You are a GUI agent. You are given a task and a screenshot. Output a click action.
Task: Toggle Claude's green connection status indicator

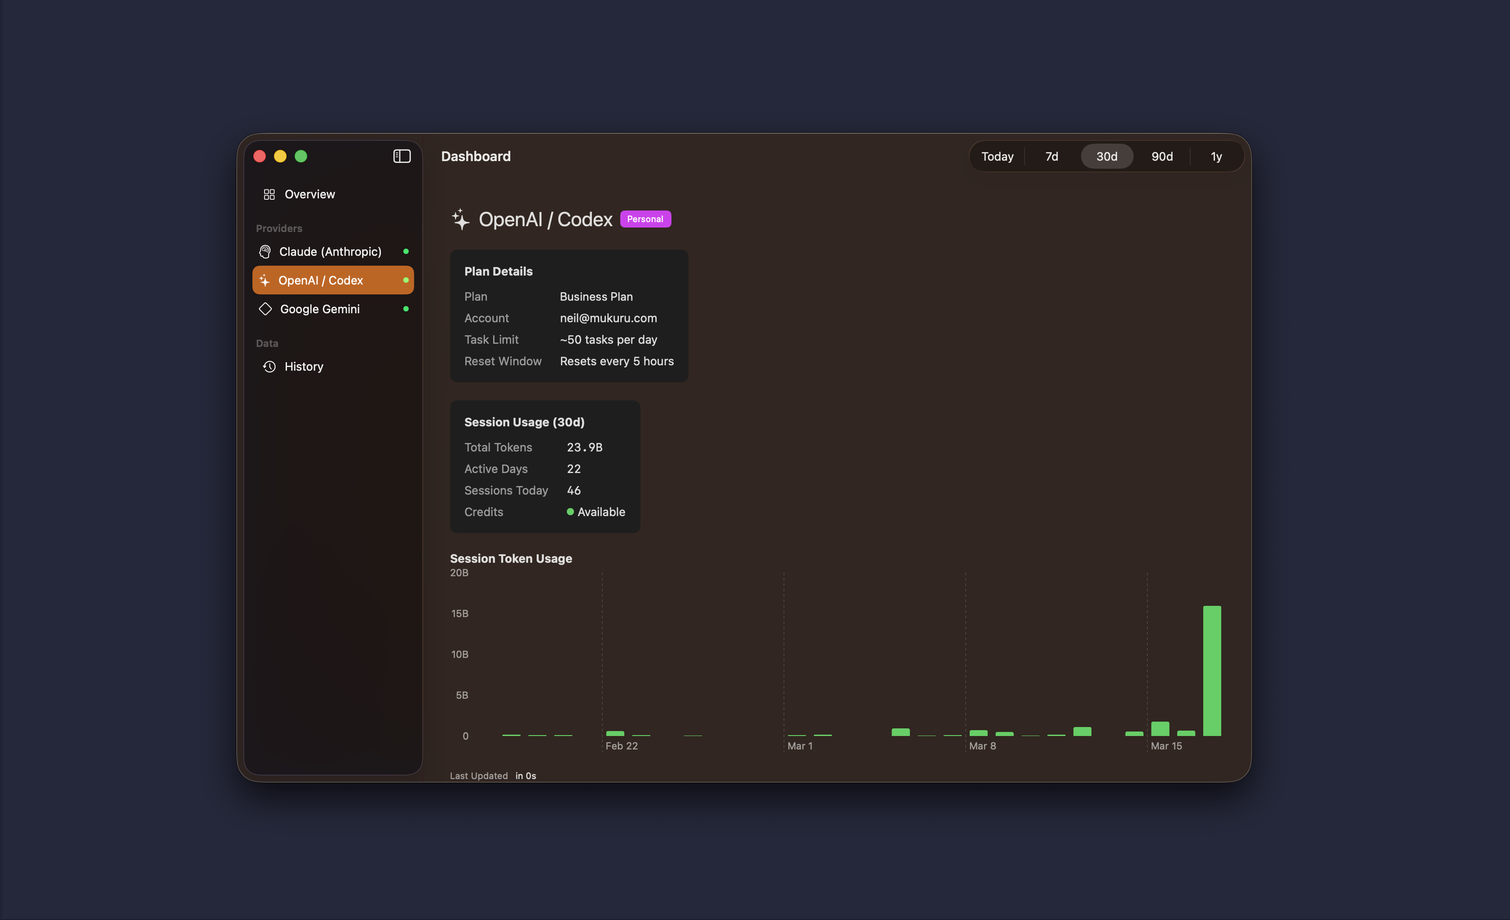point(406,251)
